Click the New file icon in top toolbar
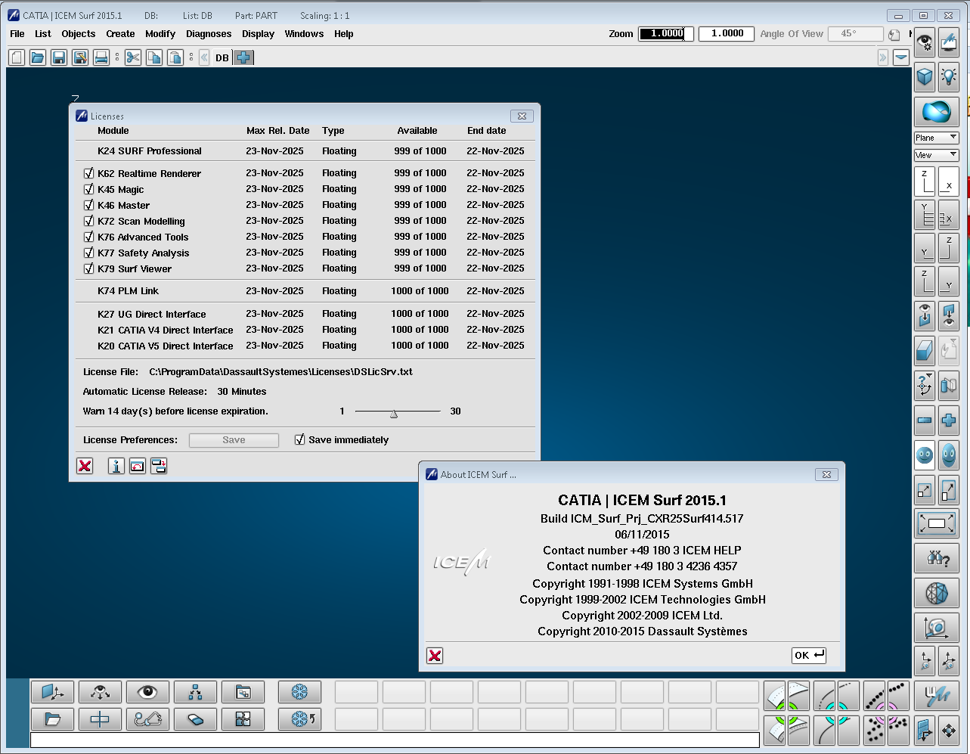Viewport: 970px width, 754px height. 17,57
